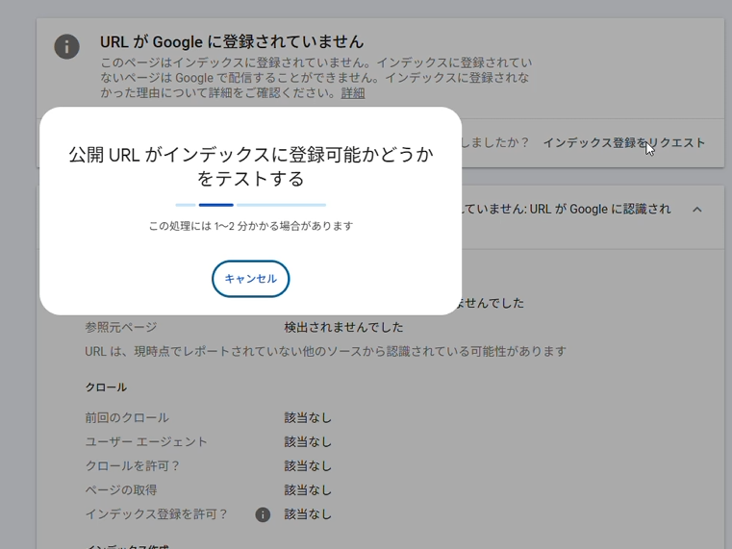The width and height of the screenshot is (732, 549).
Task: Select the 参照元ページ label
Action: click(120, 327)
